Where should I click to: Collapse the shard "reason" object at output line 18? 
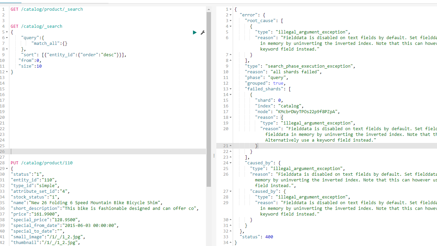point(231,117)
